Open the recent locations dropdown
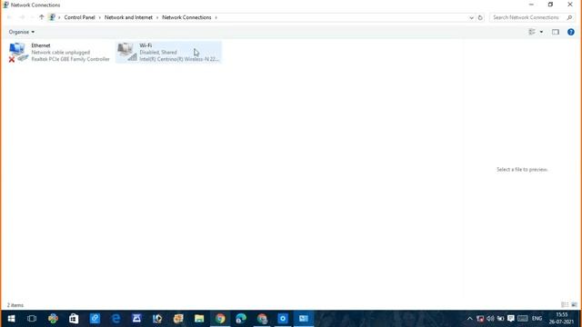The width and height of the screenshot is (582, 327). 32,17
